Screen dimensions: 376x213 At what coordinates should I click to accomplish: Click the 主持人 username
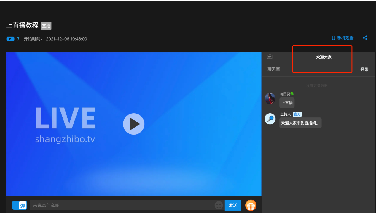(286, 114)
